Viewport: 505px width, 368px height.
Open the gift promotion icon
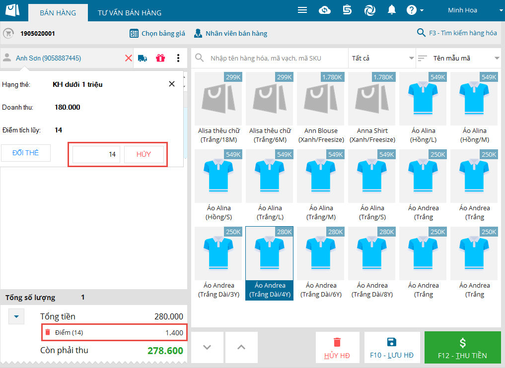[160, 58]
